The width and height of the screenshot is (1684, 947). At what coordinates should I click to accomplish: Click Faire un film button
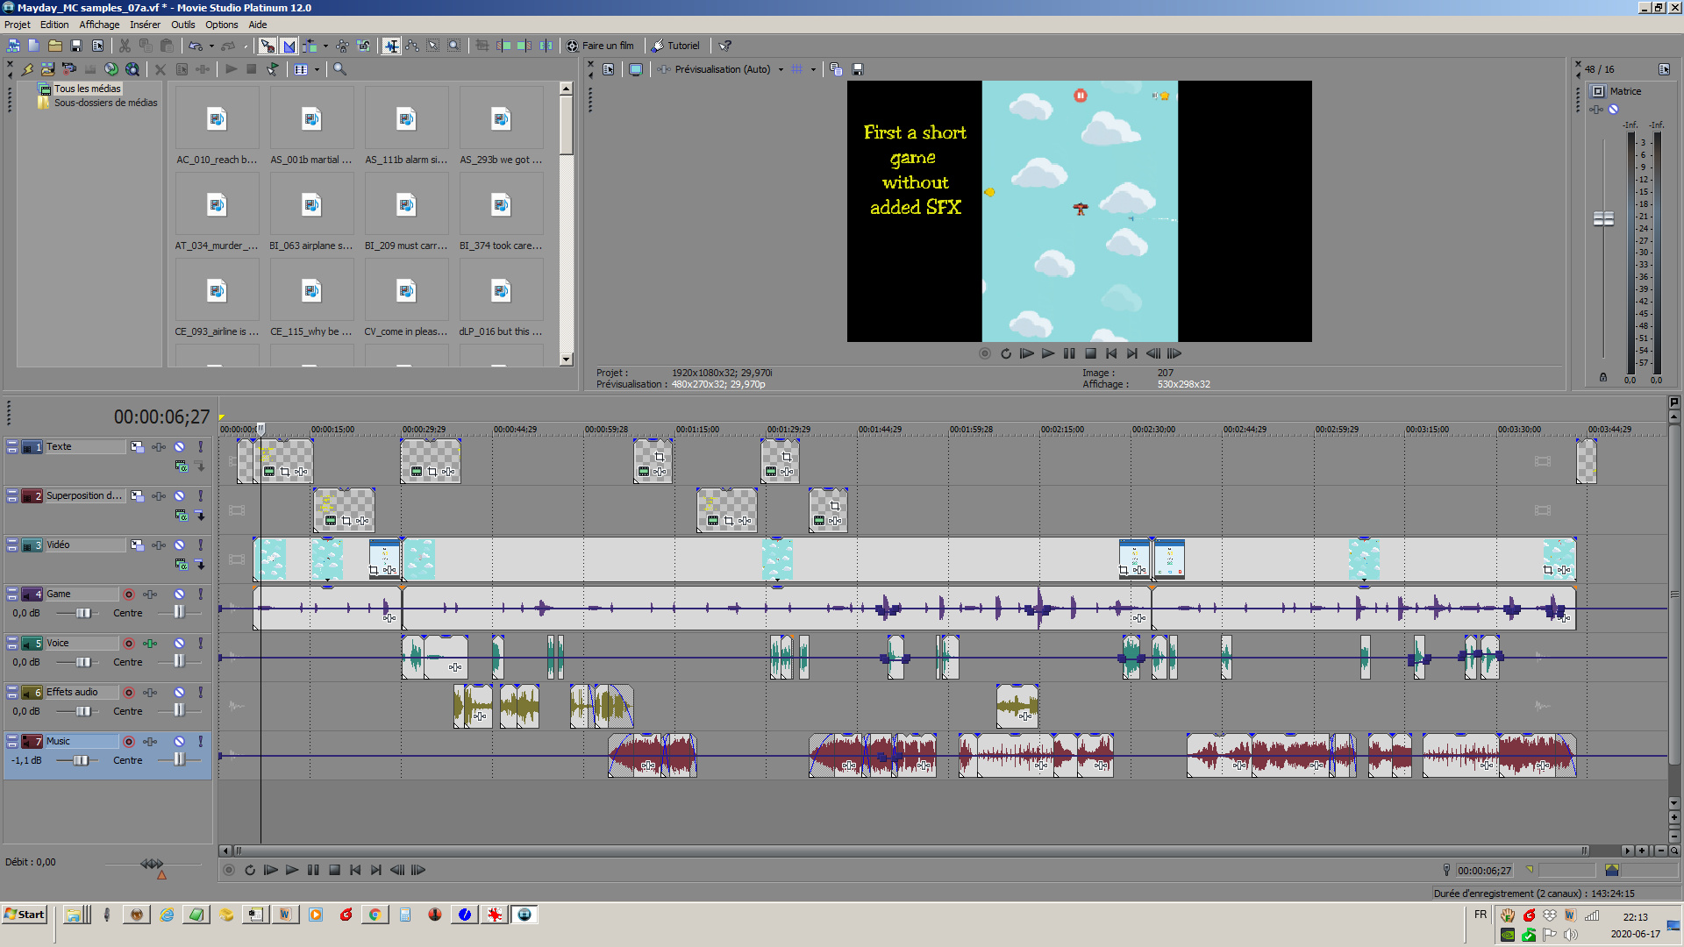(x=600, y=46)
